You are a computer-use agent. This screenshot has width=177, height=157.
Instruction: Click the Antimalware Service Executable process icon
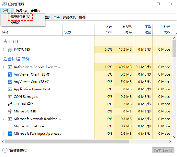(x=10, y=67)
